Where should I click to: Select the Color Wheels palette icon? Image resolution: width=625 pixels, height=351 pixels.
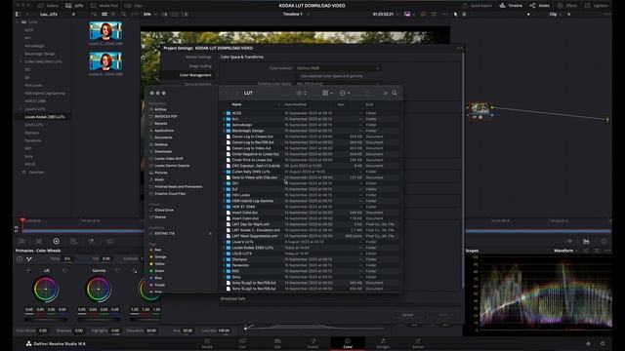(57, 241)
